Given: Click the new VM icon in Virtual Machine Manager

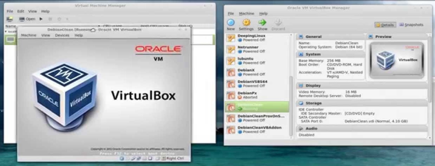Looking at the screenshot, I should pyautogui.click(x=10, y=19).
